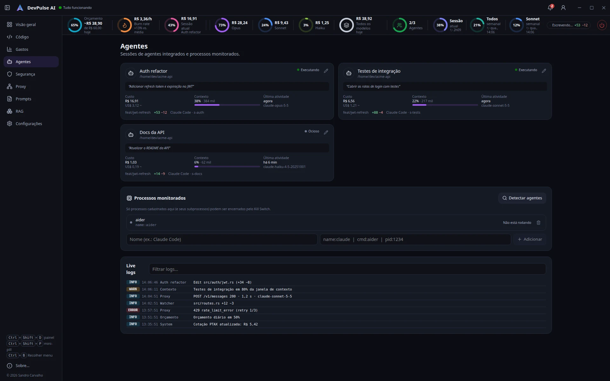Open the RAG section
This screenshot has width=610, height=381.
pyautogui.click(x=31, y=111)
